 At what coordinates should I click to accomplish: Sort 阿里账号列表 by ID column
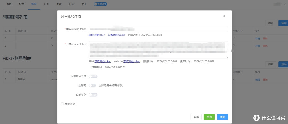(x=10, y=31)
